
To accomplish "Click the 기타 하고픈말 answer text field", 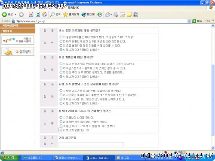I will click(x=91, y=144).
